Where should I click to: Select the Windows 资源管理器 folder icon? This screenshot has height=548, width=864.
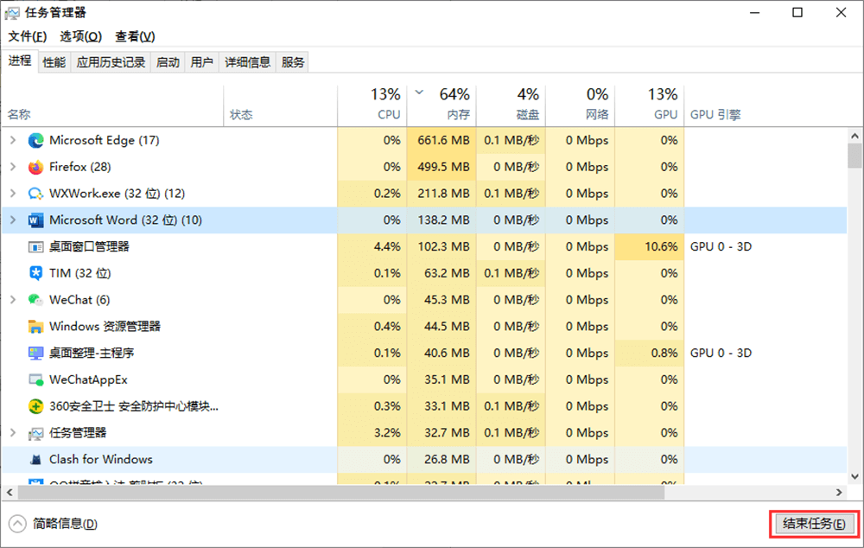[x=35, y=327]
